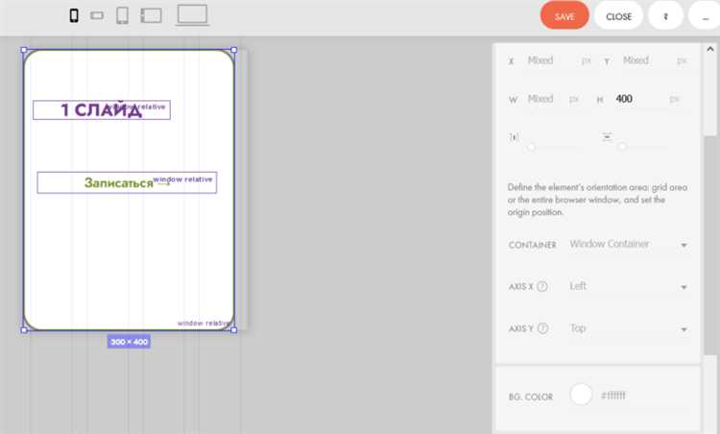Switch to mobile landscape view icon
Screen dimensions: 720x434
pos(97,15)
